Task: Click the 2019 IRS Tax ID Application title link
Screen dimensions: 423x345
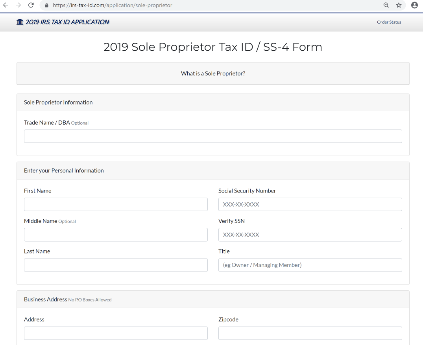Action: (67, 22)
